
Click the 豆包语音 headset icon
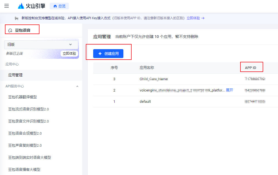click(10, 30)
